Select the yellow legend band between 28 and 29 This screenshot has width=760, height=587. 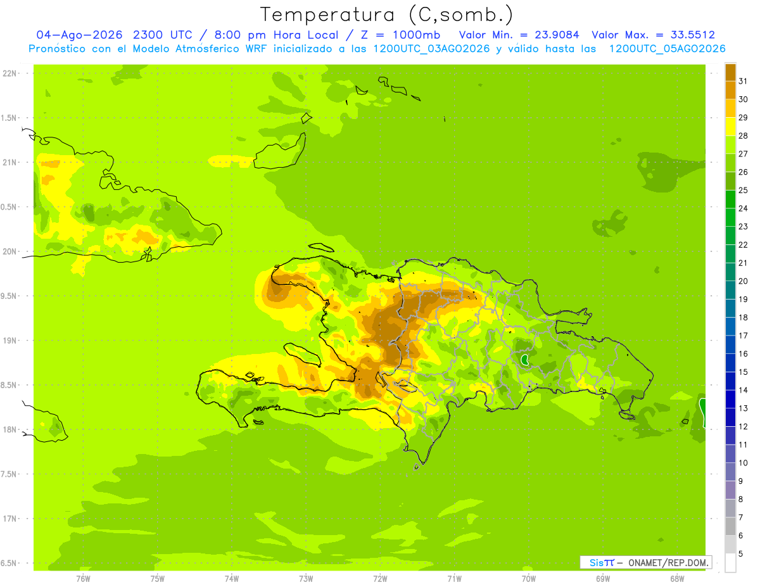click(x=730, y=127)
